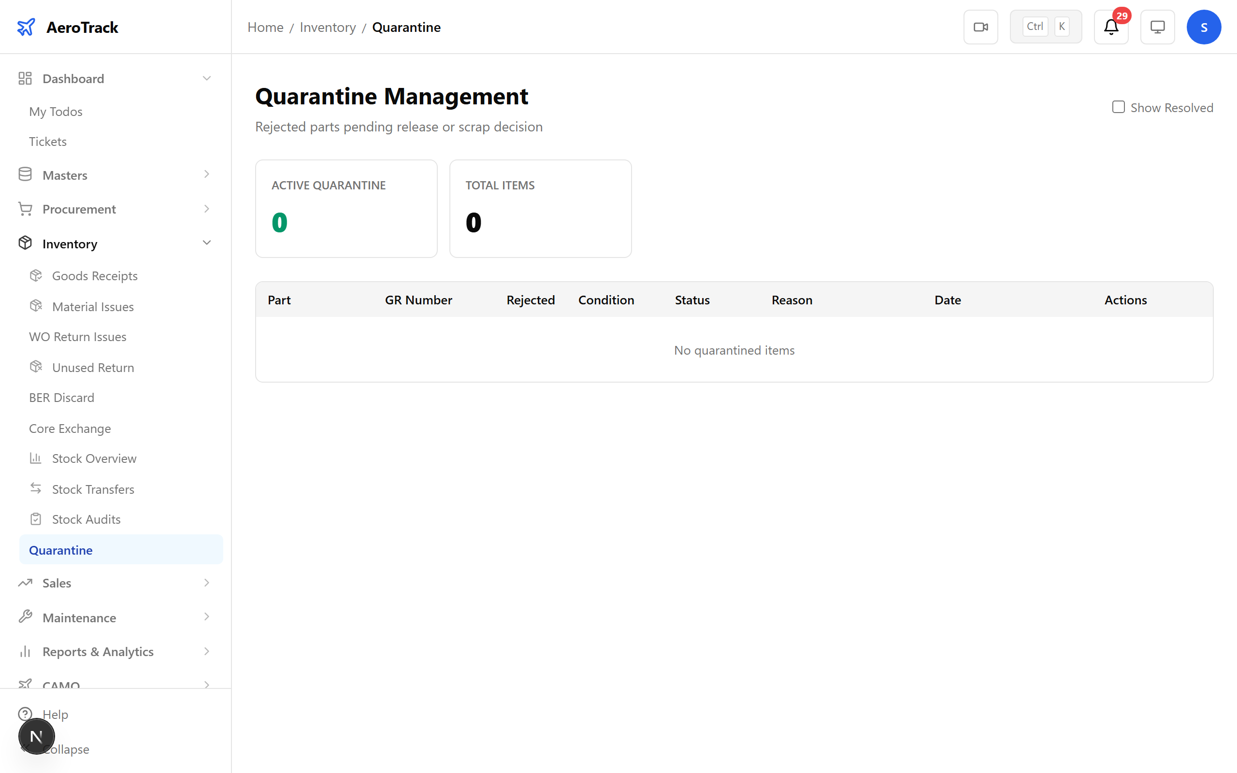
Task: Toggle the Stock Audits clipboard icon
Action: point(35,518)
